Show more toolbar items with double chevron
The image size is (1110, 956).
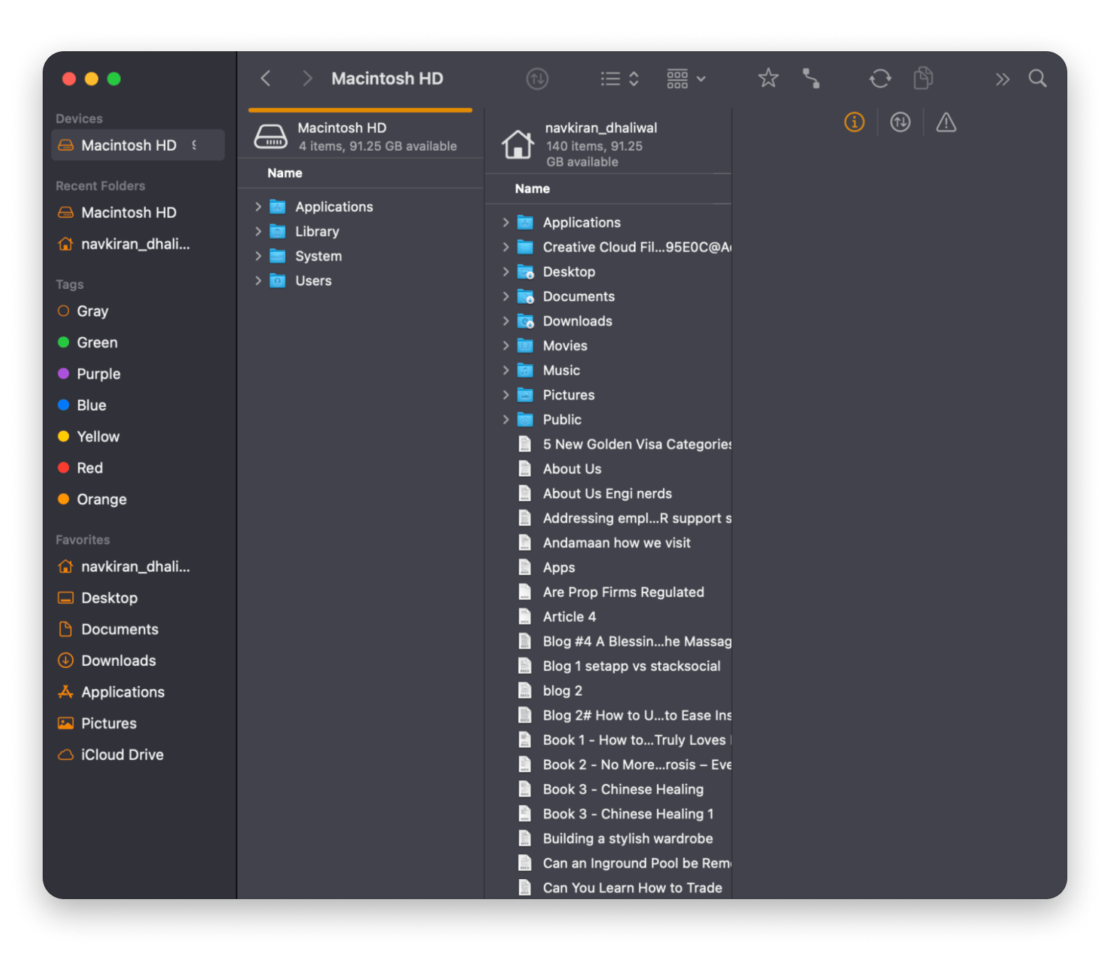(1002, 79)
